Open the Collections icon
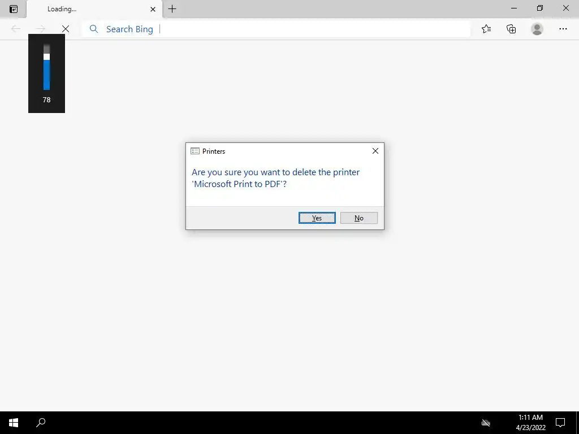The height and width of the screenshot is (434, 579). (511, 29)
